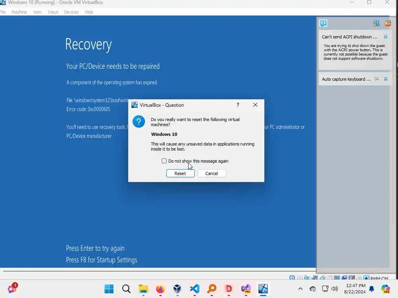Click the network adapter indicator in VM status bar
Viewport: 398px width, 298px height.
(x=315, y=278)
